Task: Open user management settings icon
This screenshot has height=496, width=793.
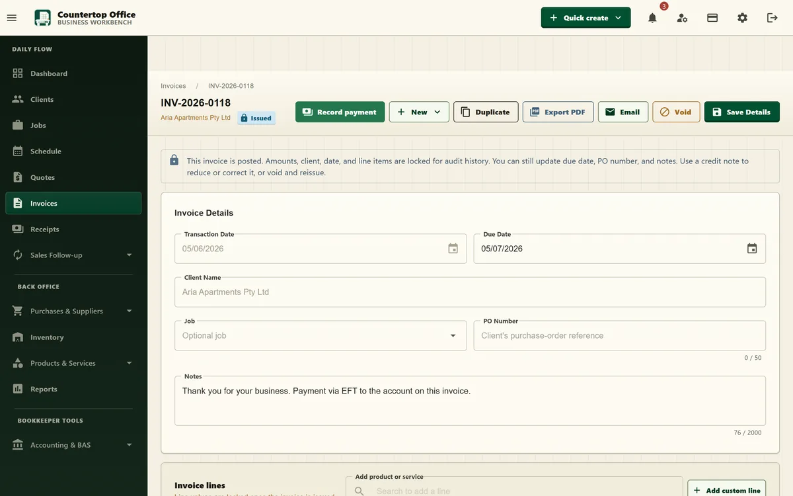Action: (x=683, y=18)
